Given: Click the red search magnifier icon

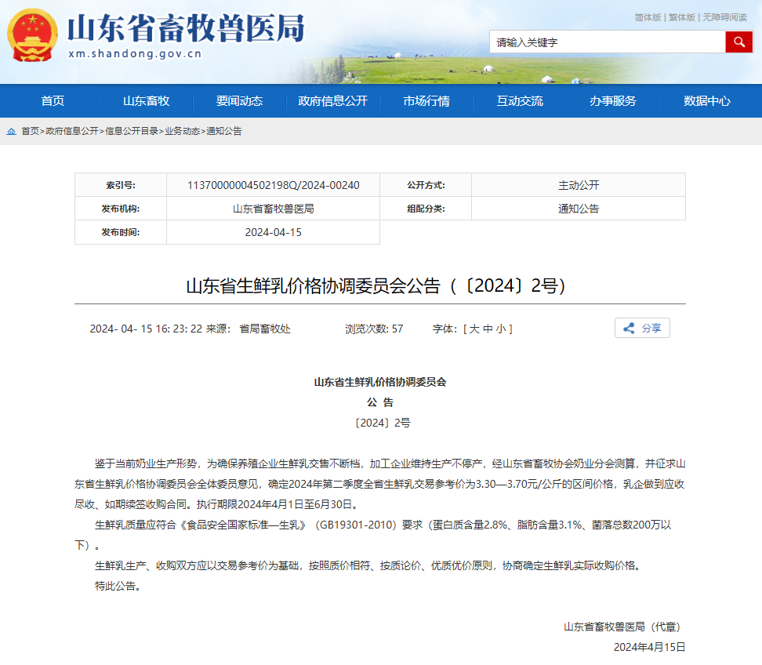Looking at the screenshot, I should tap(738, 42).
